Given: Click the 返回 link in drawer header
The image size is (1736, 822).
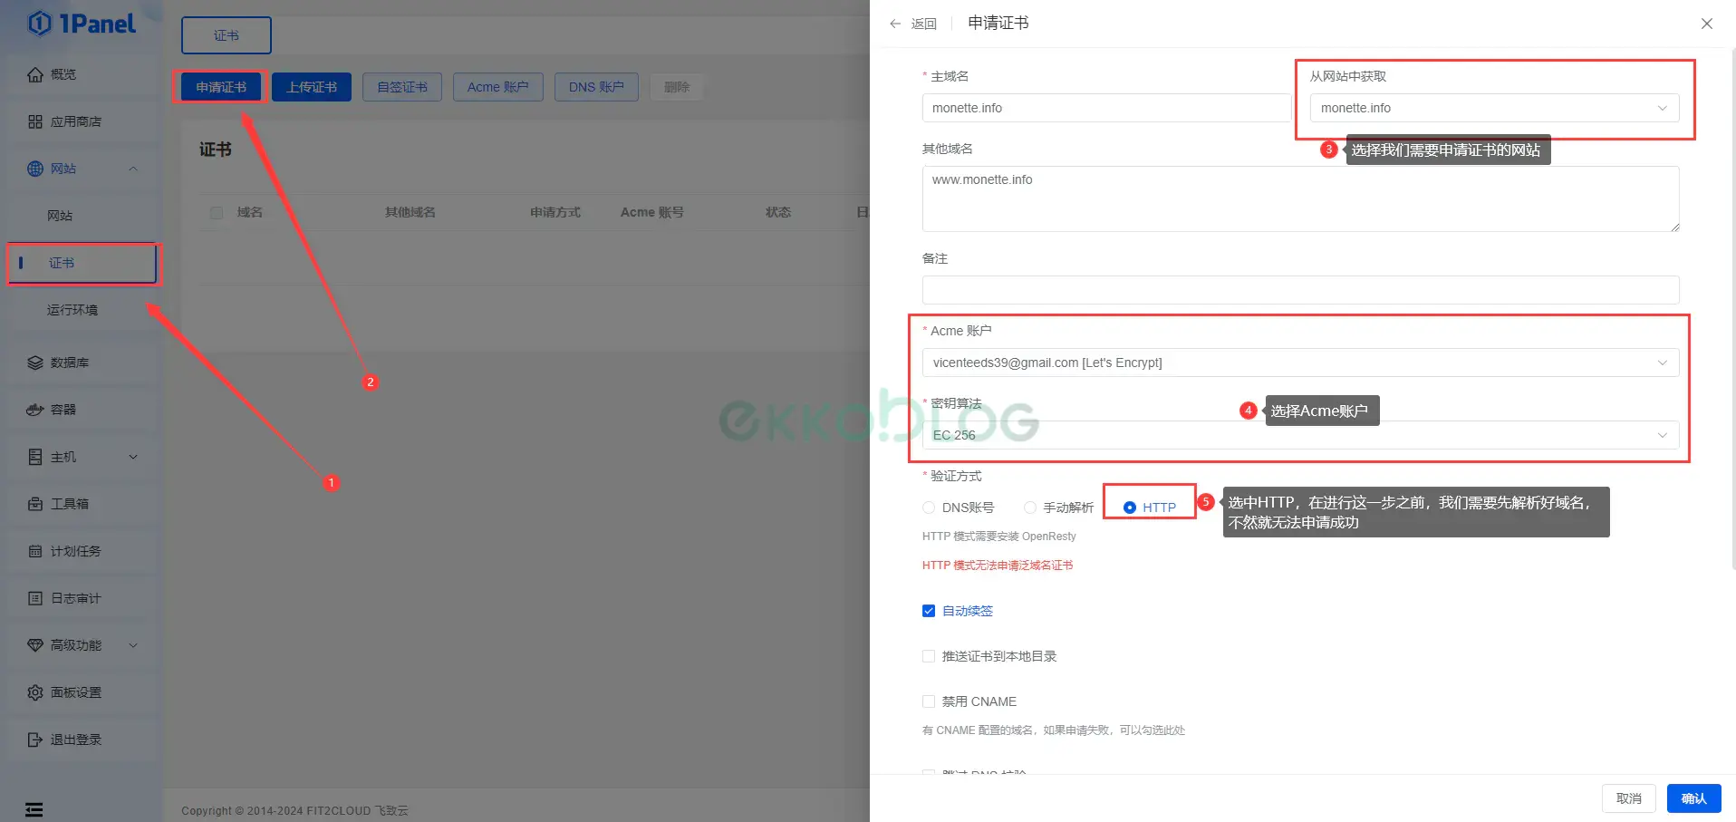Looking at the screenshot, I should click(924, 24).
